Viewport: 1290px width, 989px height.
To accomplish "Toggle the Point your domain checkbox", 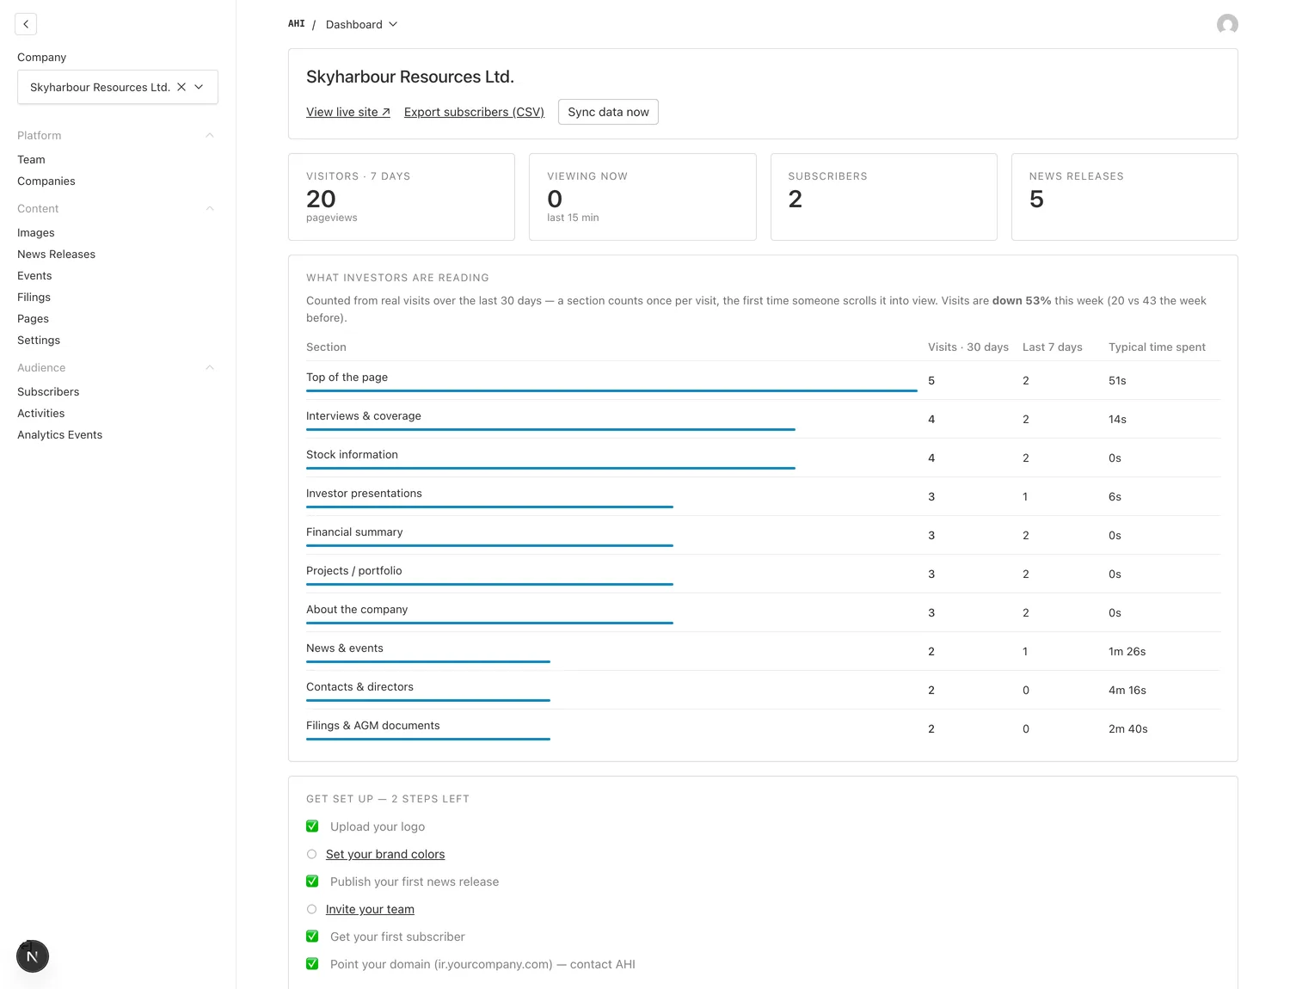I will [x=312, y=964].
